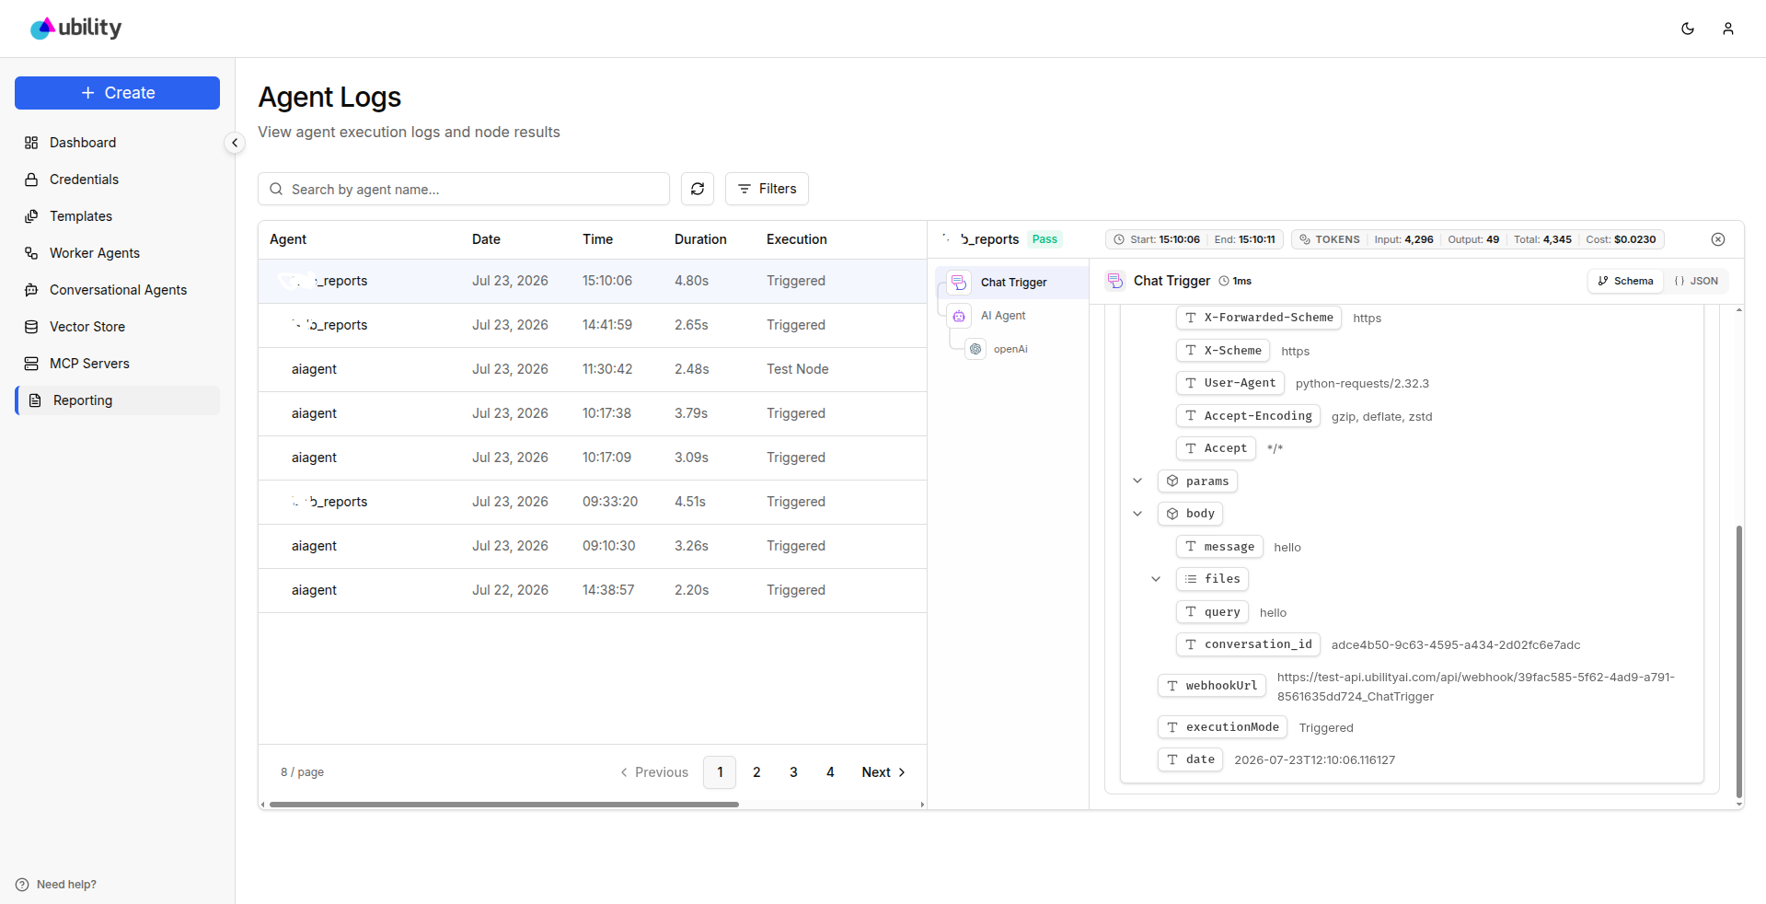The image size is (1766, 904).
Task: Select Reporting in the sidebar
Action: coord(117,400)
